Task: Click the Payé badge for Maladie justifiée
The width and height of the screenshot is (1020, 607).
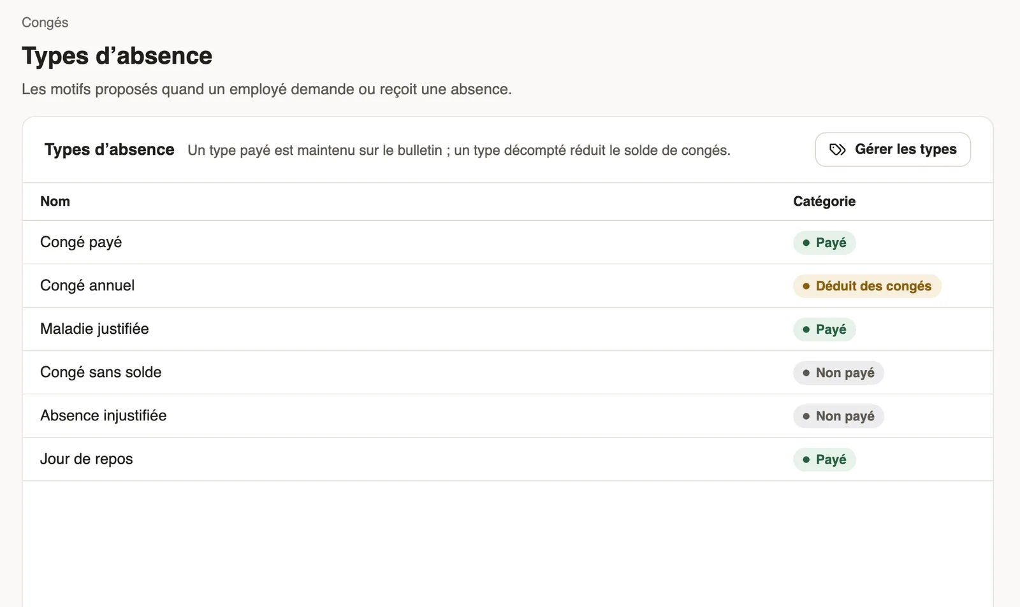Action: pyautogui.click(x=824, y=329)
